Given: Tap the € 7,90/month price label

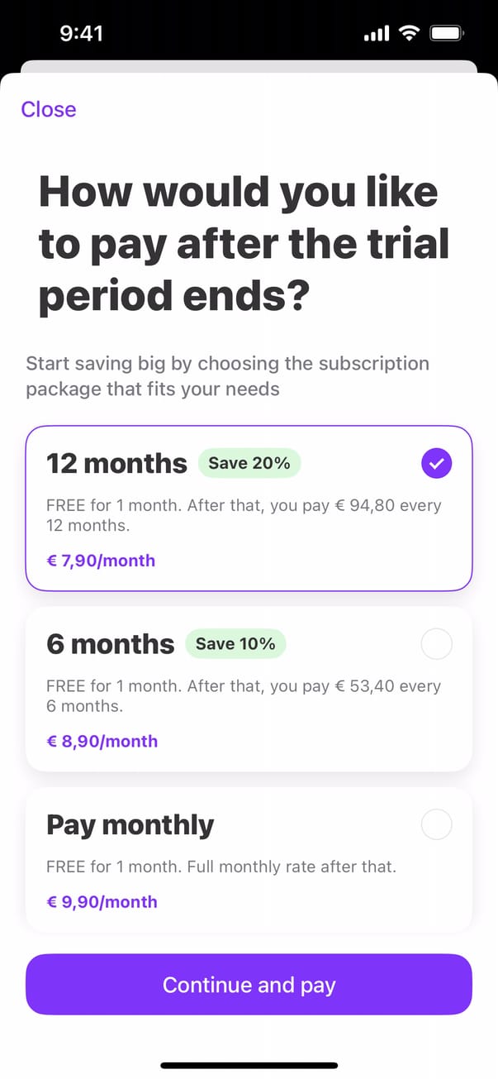Looking at the screenshot, I should click(101, 561).
